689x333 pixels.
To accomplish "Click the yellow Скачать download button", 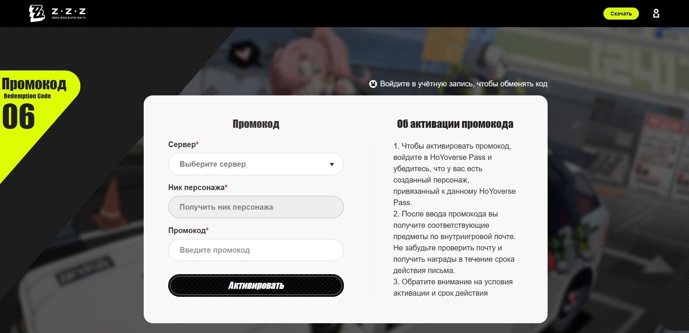I will [621, 14].
